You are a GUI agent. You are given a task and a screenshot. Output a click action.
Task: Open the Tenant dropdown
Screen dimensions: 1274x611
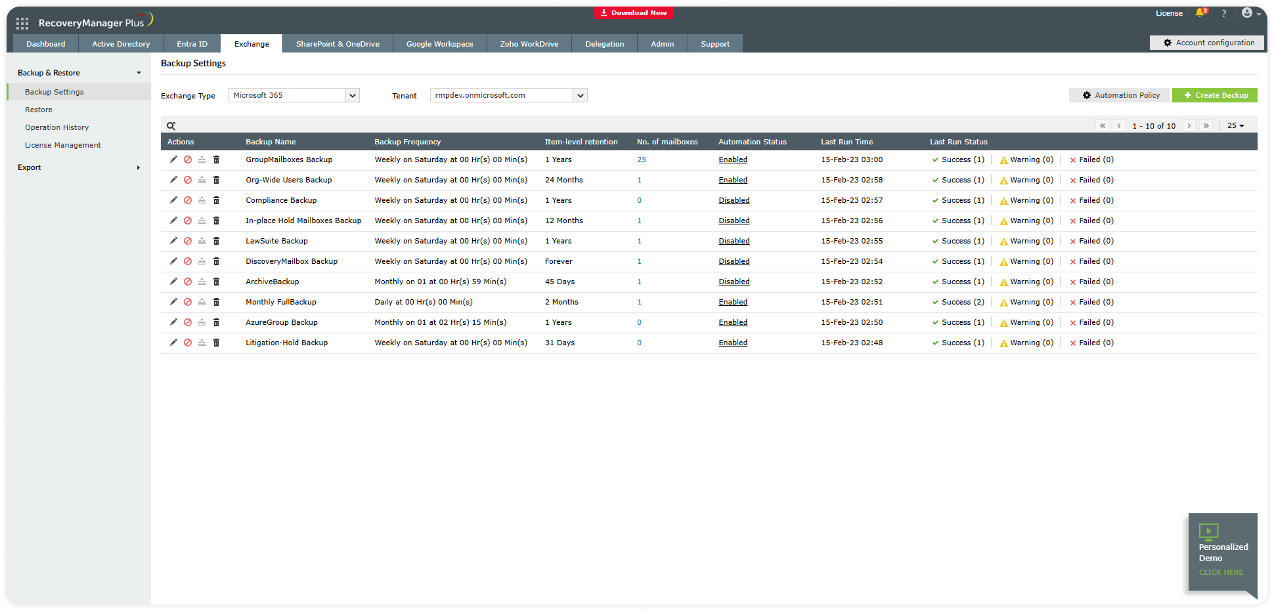coord(580,95)
